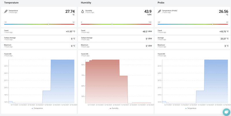Click the 27.74 °C temperature reading
Viewport: 231px width, 116px height.
tap(70, 12)
